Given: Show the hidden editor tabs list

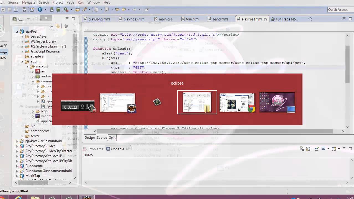Looking at the screenshot, I should point(310,19).
